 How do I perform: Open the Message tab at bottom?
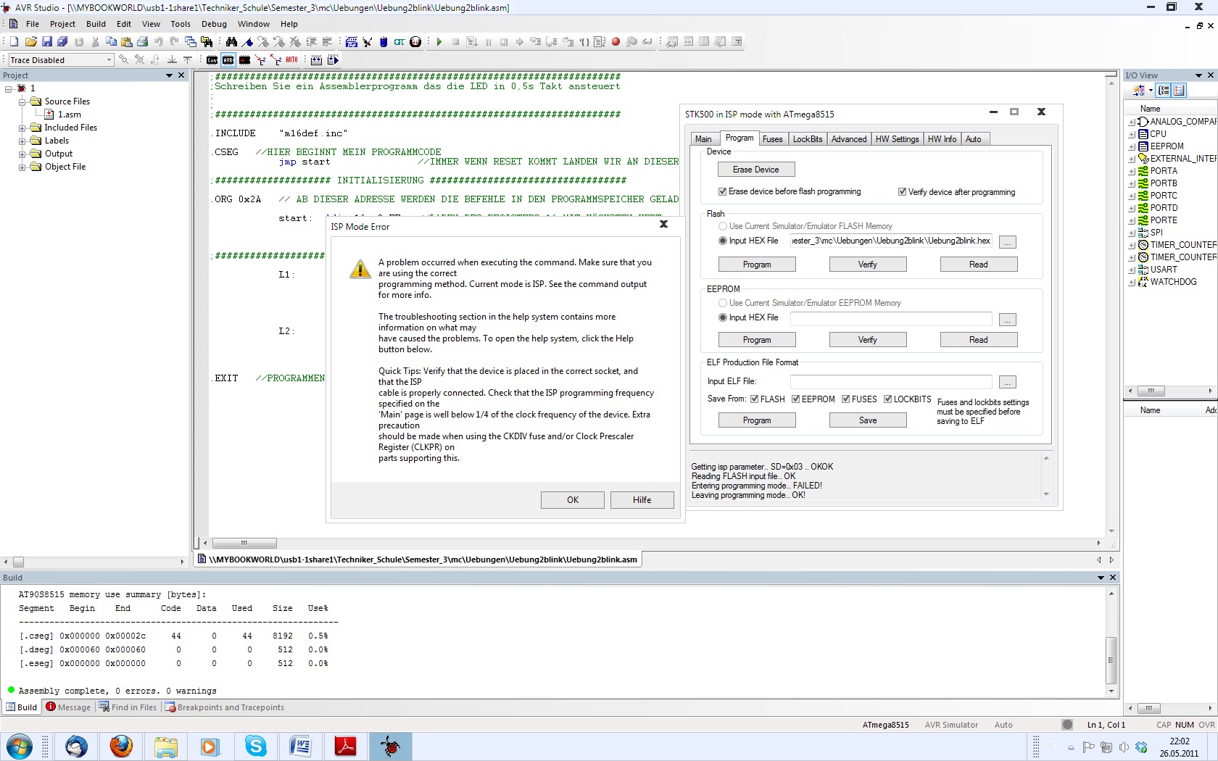pyautogui.click(x=69, y=707)
